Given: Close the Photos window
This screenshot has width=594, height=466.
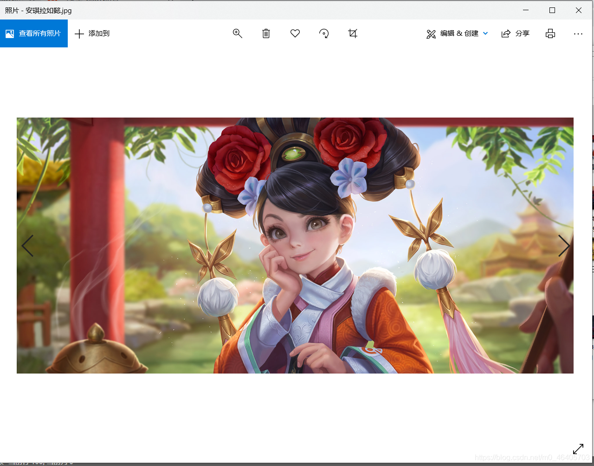Looking at the screenshot, I should [x=579, y=10].
